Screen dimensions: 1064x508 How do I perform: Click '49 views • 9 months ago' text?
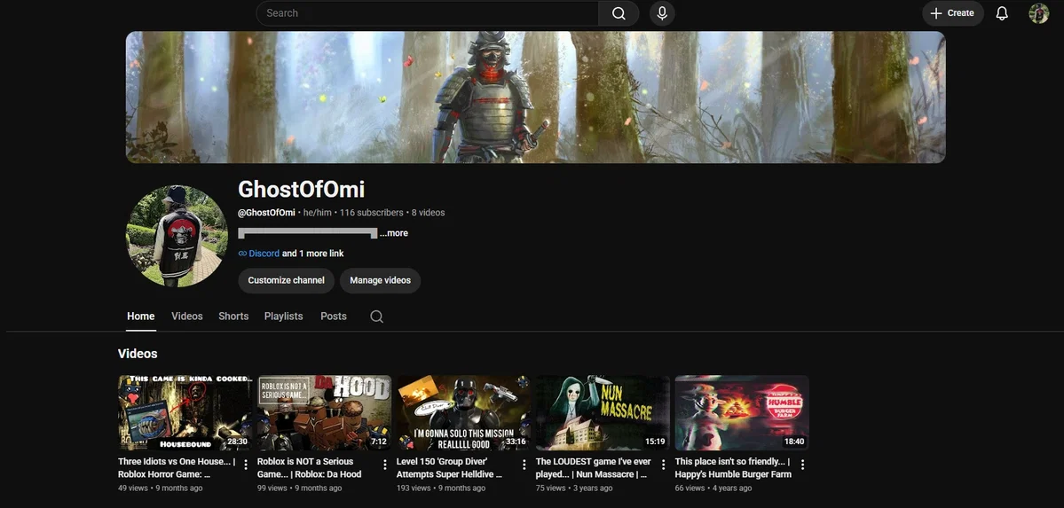(160, 488)
